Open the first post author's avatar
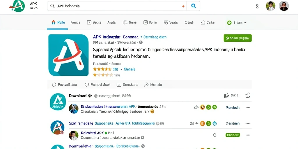 (x=74, y=109)
